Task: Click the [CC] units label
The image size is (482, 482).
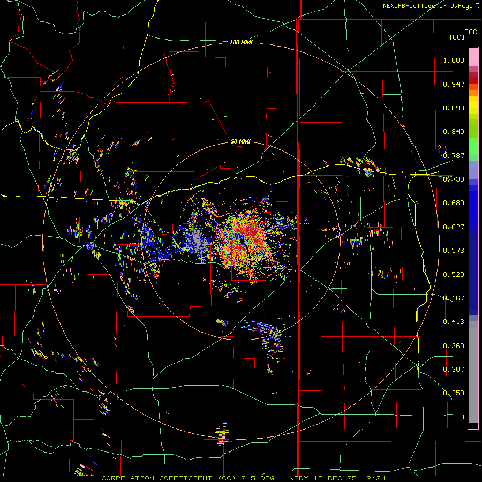Action: [457, 37]
